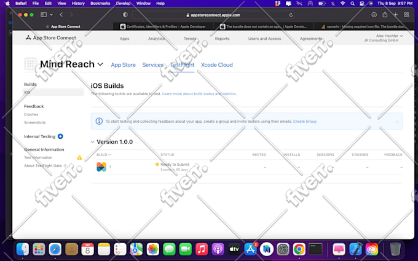Viewport: 418px width, 261px height.
Task: Open Crashes under Feedback
Action: (31, 114)
